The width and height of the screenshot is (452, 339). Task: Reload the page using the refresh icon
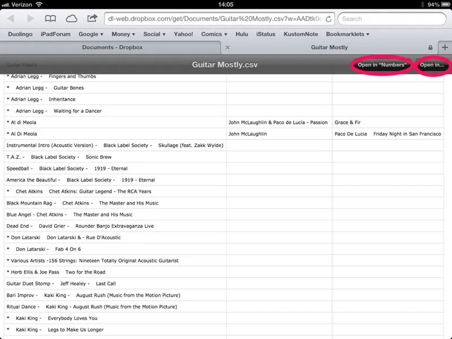tap(328, 19)
